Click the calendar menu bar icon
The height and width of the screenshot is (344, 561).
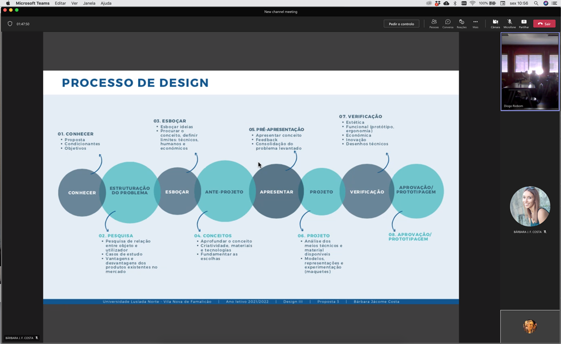tap(503, 3)
